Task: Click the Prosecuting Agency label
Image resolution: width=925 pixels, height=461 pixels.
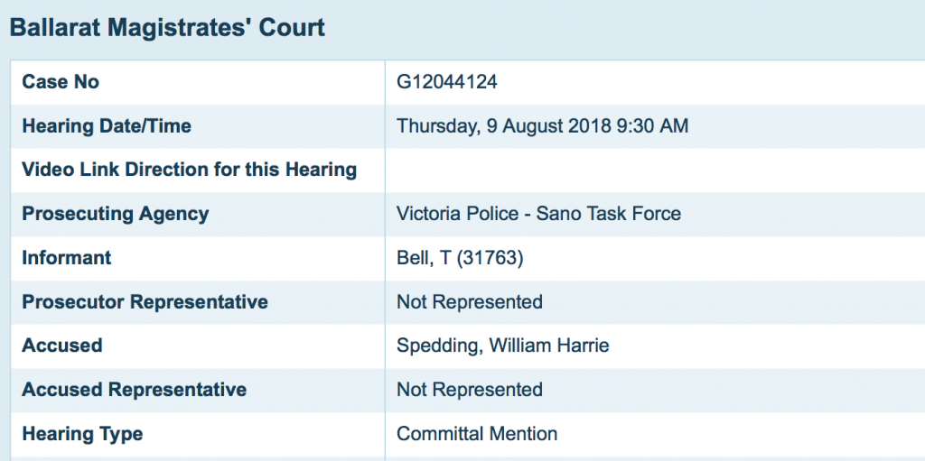Action: click(x=116, y=214)
